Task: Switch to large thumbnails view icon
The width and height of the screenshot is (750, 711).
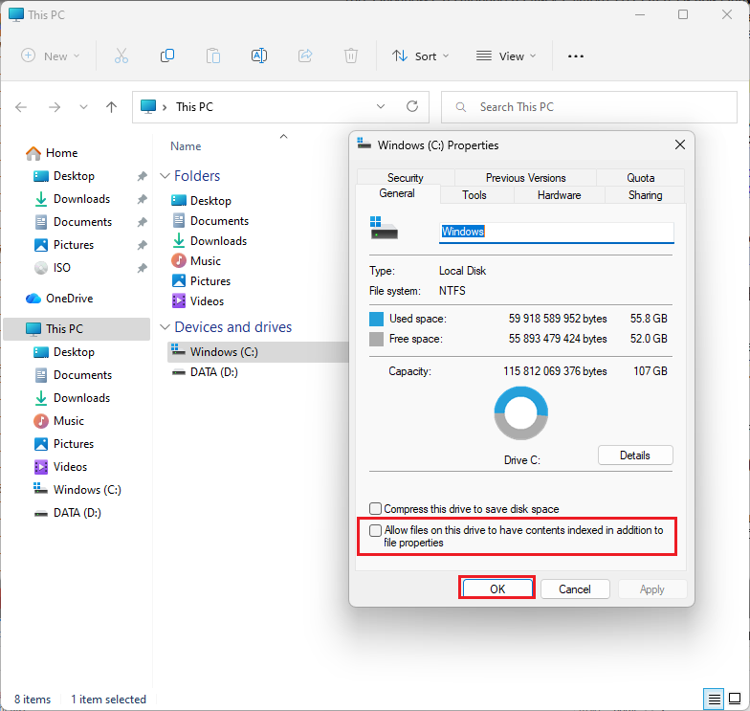Action: coord(735,699)
